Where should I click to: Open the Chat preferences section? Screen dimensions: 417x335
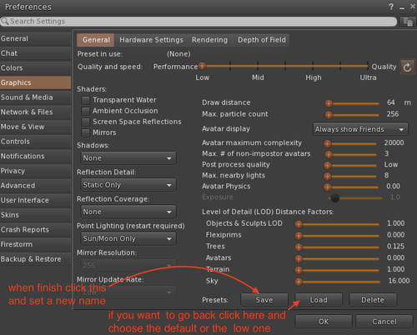coord(35,53)
